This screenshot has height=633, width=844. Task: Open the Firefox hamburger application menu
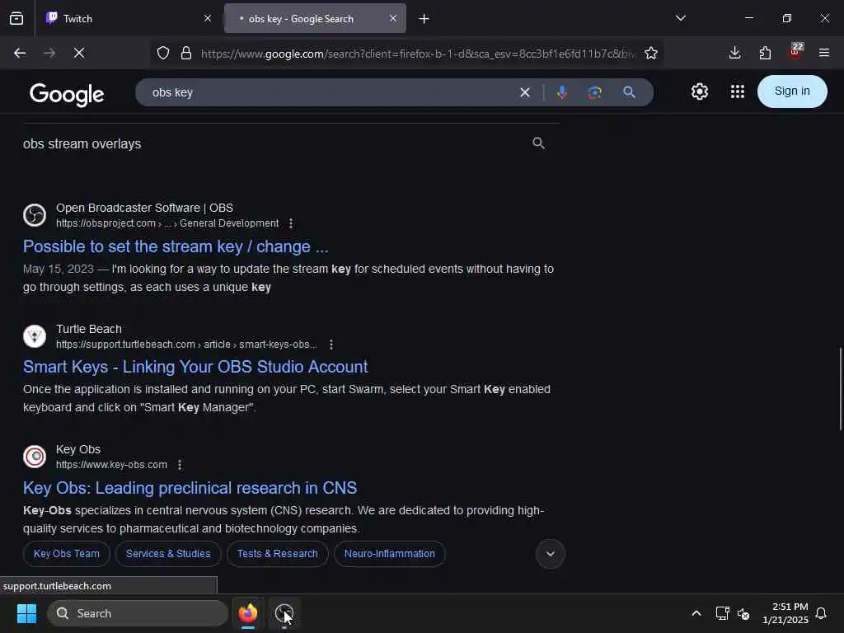[x=824, y=53]
